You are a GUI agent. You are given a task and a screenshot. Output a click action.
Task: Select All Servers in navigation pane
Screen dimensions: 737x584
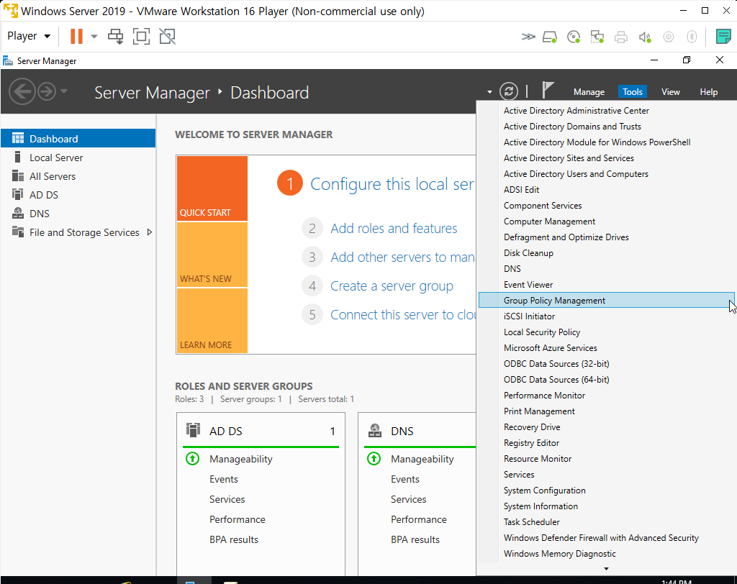point(78,176)
